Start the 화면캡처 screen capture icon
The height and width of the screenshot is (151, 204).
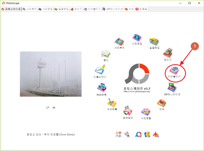[x=128, y=111]
